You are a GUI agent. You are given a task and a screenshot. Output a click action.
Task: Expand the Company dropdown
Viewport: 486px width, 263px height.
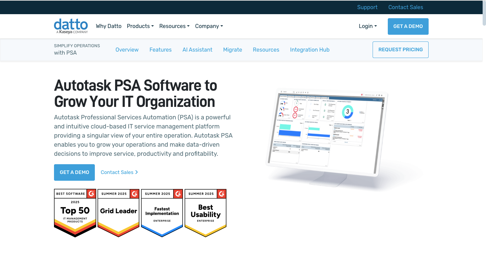tap(209, 26)
